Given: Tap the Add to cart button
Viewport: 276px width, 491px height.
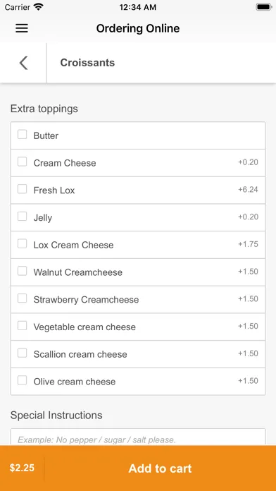Looking at the screenshot, I should pyautogui.click(x=160, y=468).
